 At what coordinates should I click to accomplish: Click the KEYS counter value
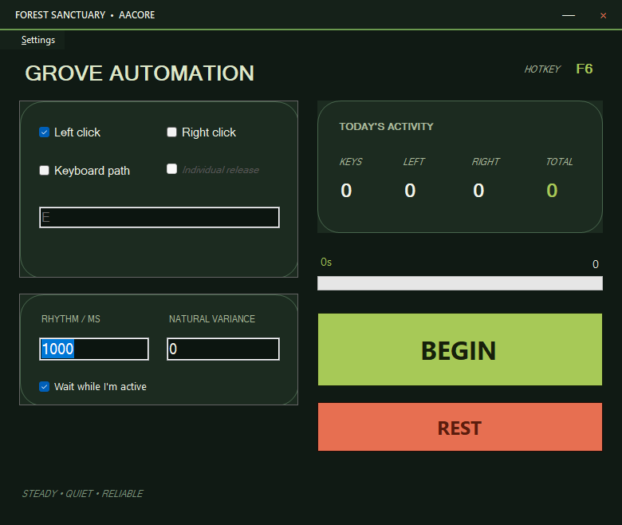(346, 191)
